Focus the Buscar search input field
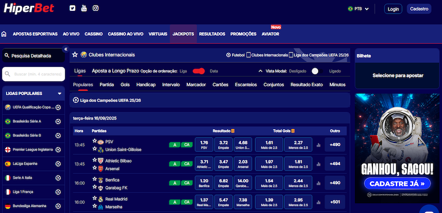The height and width of the screenshot is (213, 442). pyautogui.click(x=34, y=74)
